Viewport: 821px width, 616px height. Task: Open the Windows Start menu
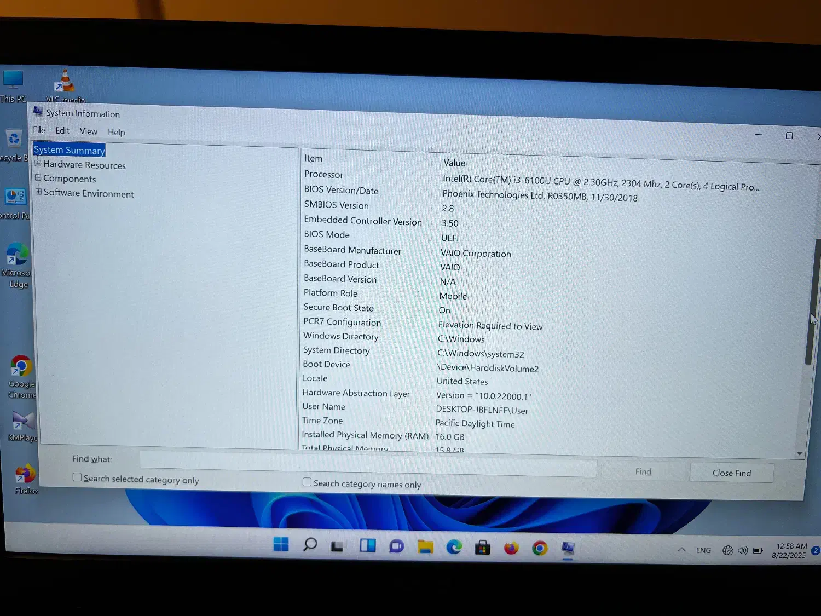[x=281, y=544]
